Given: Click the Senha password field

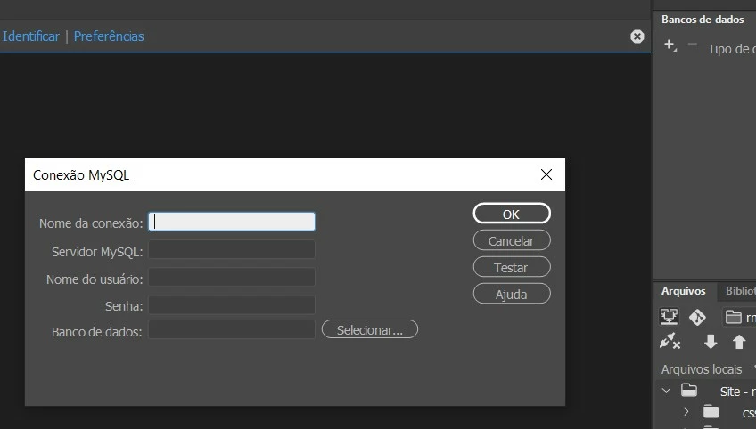Looking at the screenshot, I should (232, 304).
